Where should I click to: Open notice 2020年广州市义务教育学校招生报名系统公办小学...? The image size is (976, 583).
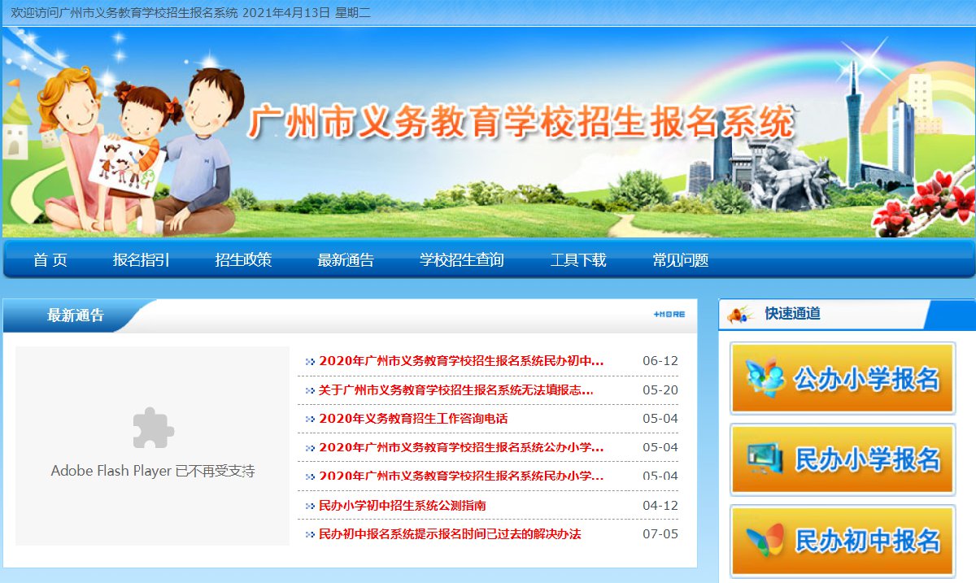461,447
